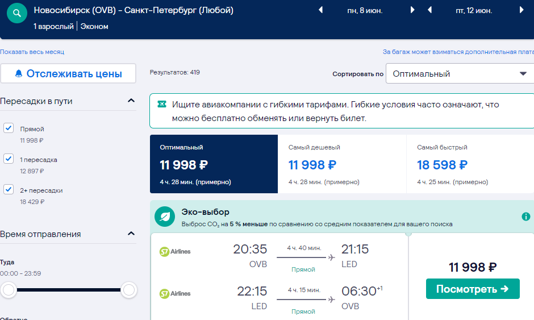Collapse the Время отправления section
534x320 pixels.
tap(131, 234)
